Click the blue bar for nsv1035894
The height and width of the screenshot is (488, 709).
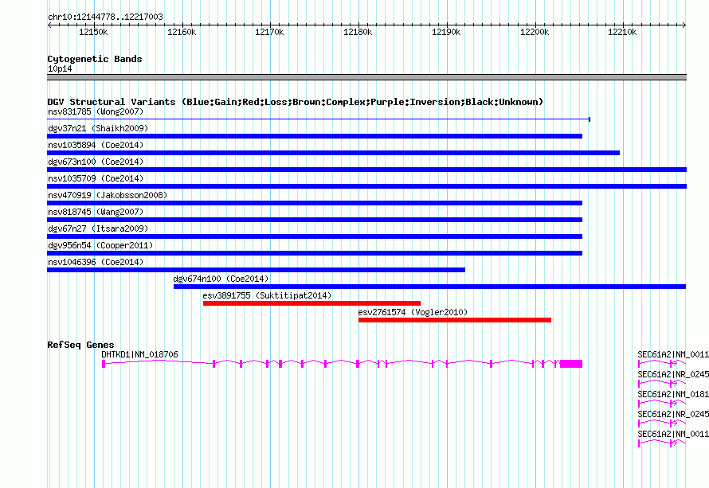click(333, 153)
